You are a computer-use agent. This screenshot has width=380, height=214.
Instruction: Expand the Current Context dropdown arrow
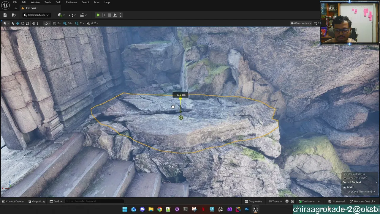[376, 182]
